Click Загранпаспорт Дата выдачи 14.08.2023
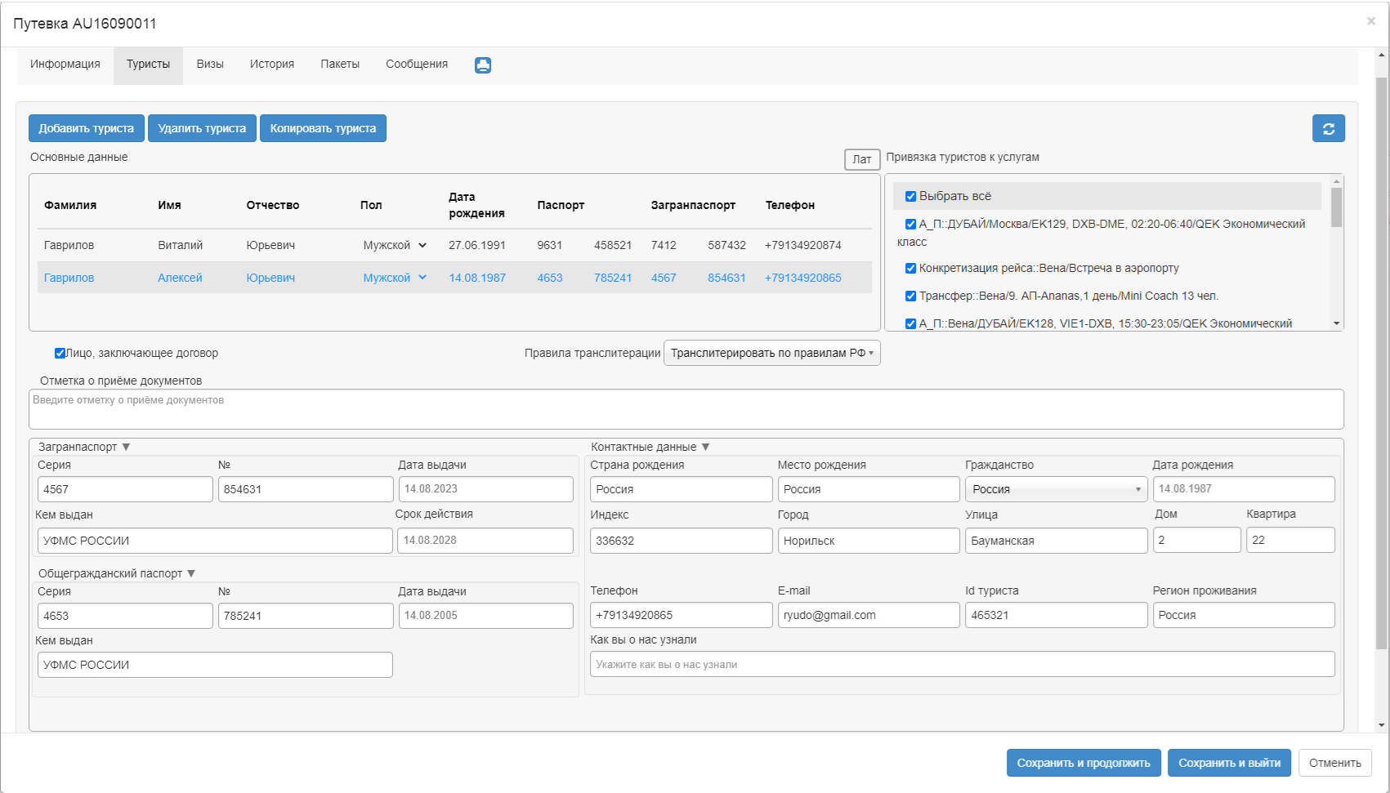The width and height of the screenshot is (1390, 793). (485, 489)
